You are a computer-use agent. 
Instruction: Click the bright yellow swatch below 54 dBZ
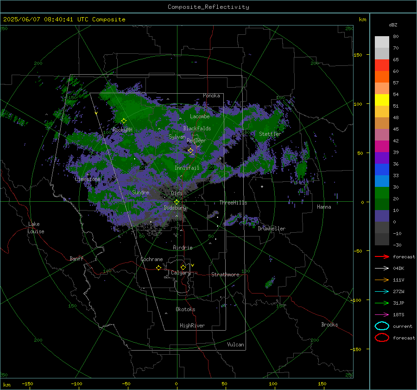(382, 100)
